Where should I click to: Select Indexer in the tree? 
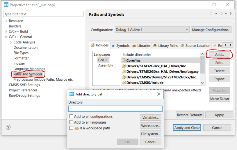tap(19, 64)
